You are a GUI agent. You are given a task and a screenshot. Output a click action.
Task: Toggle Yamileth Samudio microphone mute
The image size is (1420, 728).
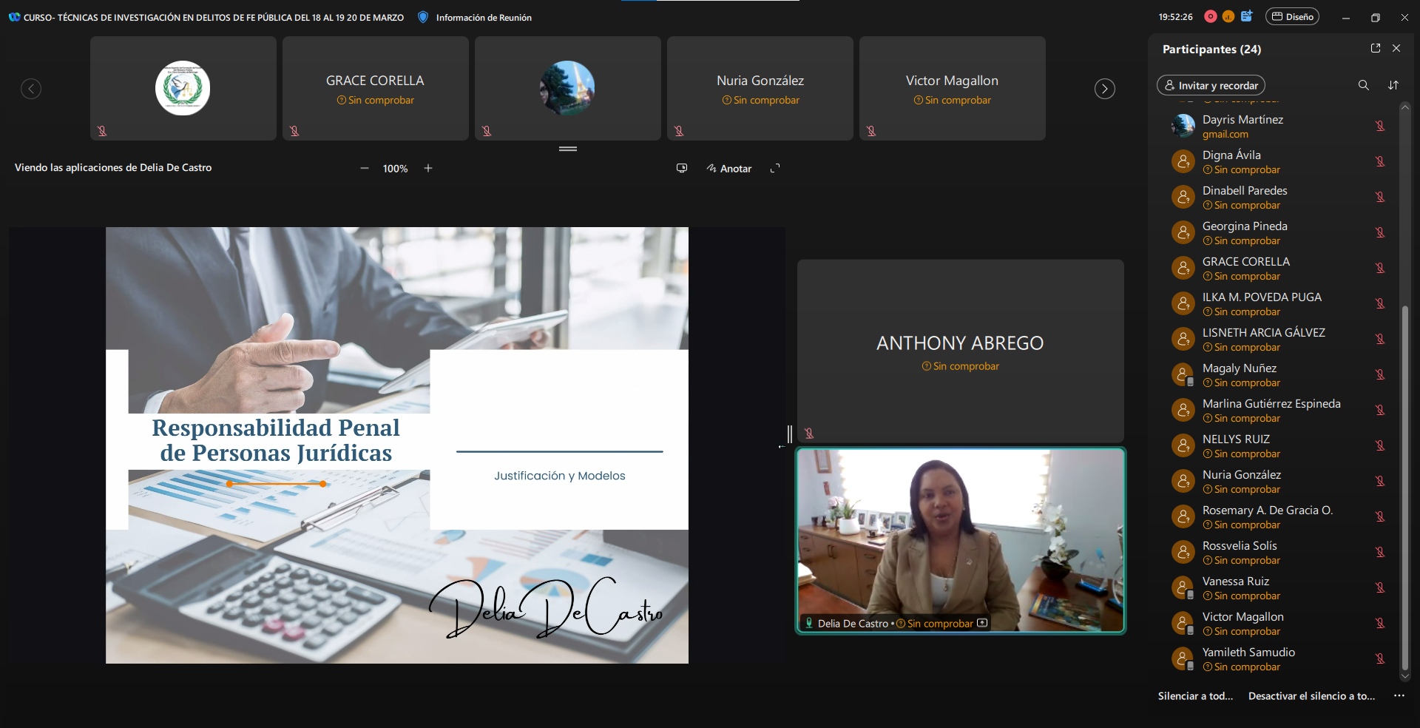(1379, 659)
